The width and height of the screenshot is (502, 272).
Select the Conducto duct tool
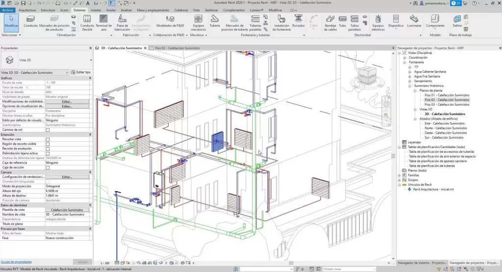(30, 22)
